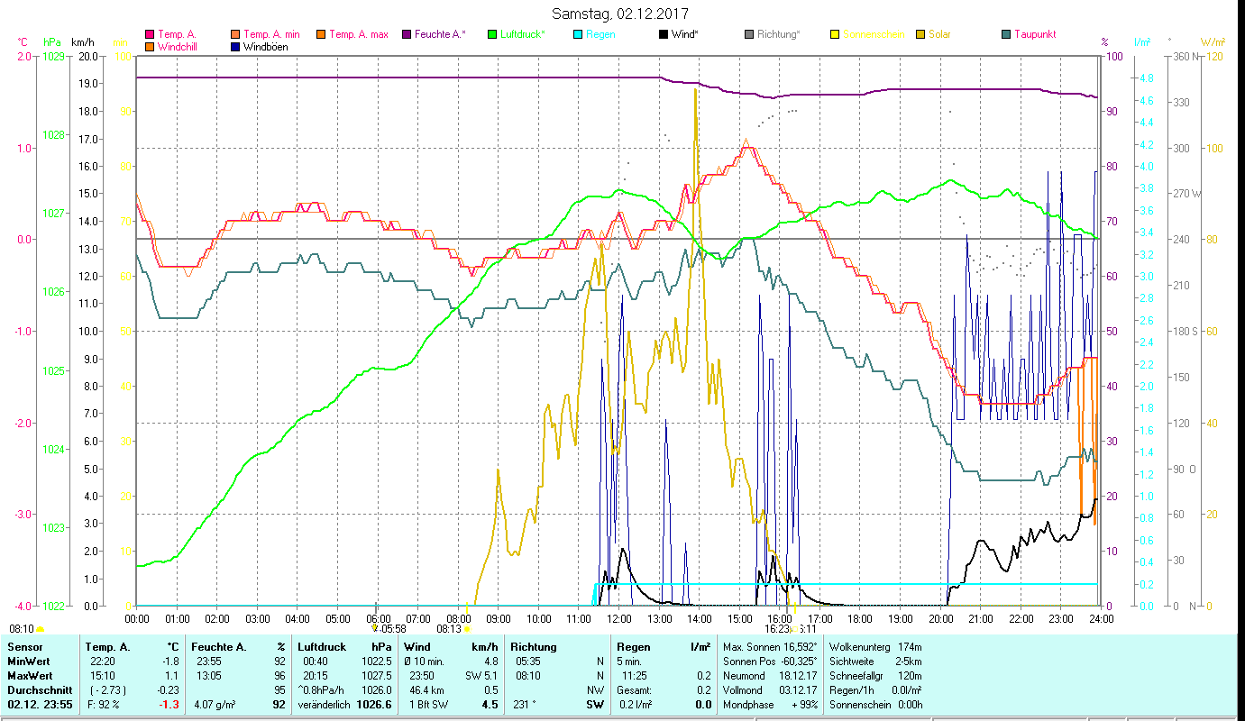Viewport: 1245px width, 721px height.
Task: Click the legend label "Taupunkt"
Action: coord(1035,35)
